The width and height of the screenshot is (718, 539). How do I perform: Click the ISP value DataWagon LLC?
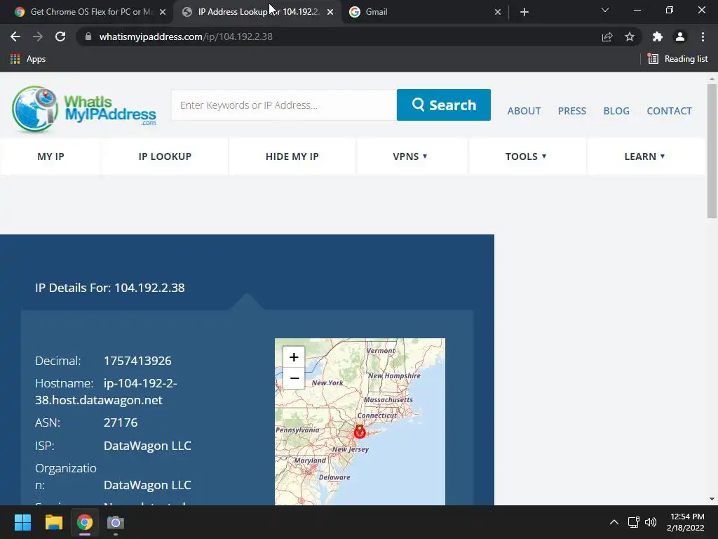point(147,446)
